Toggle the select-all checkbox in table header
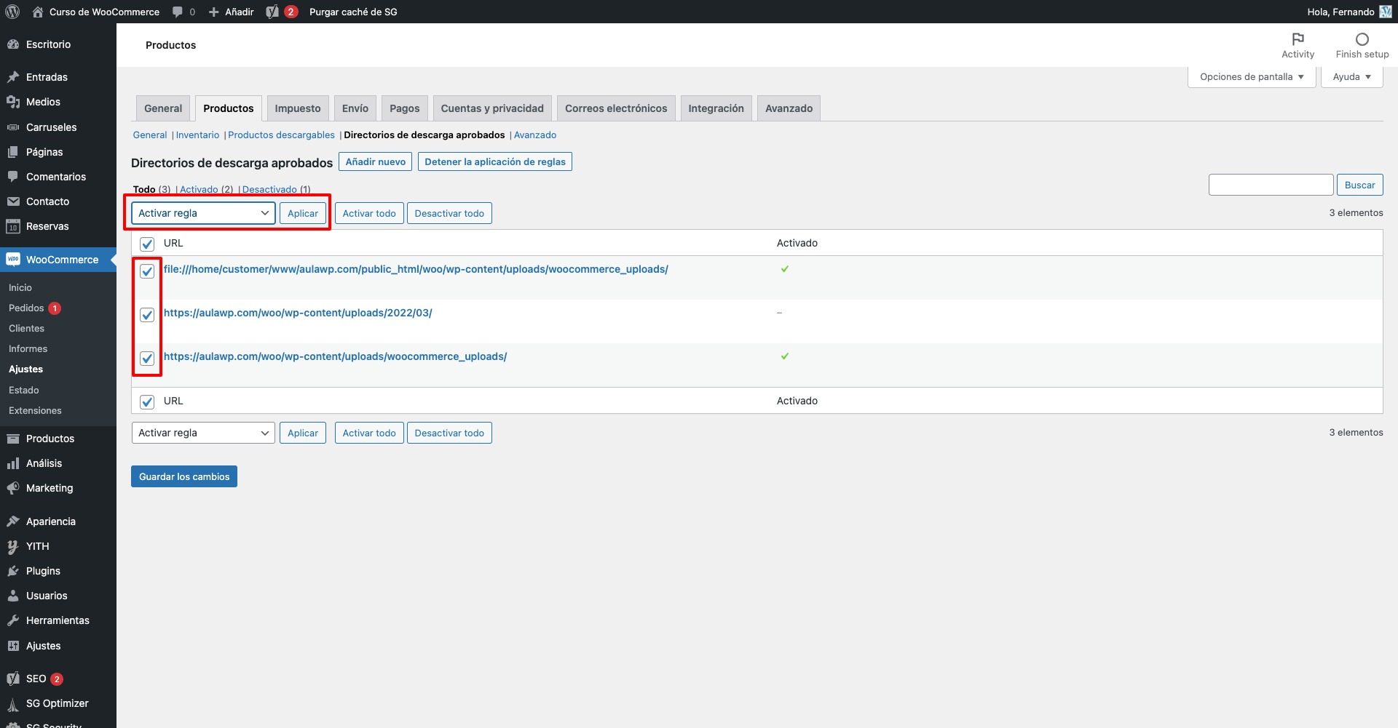This screenshot has width=1398, height=728. point(147,244)
